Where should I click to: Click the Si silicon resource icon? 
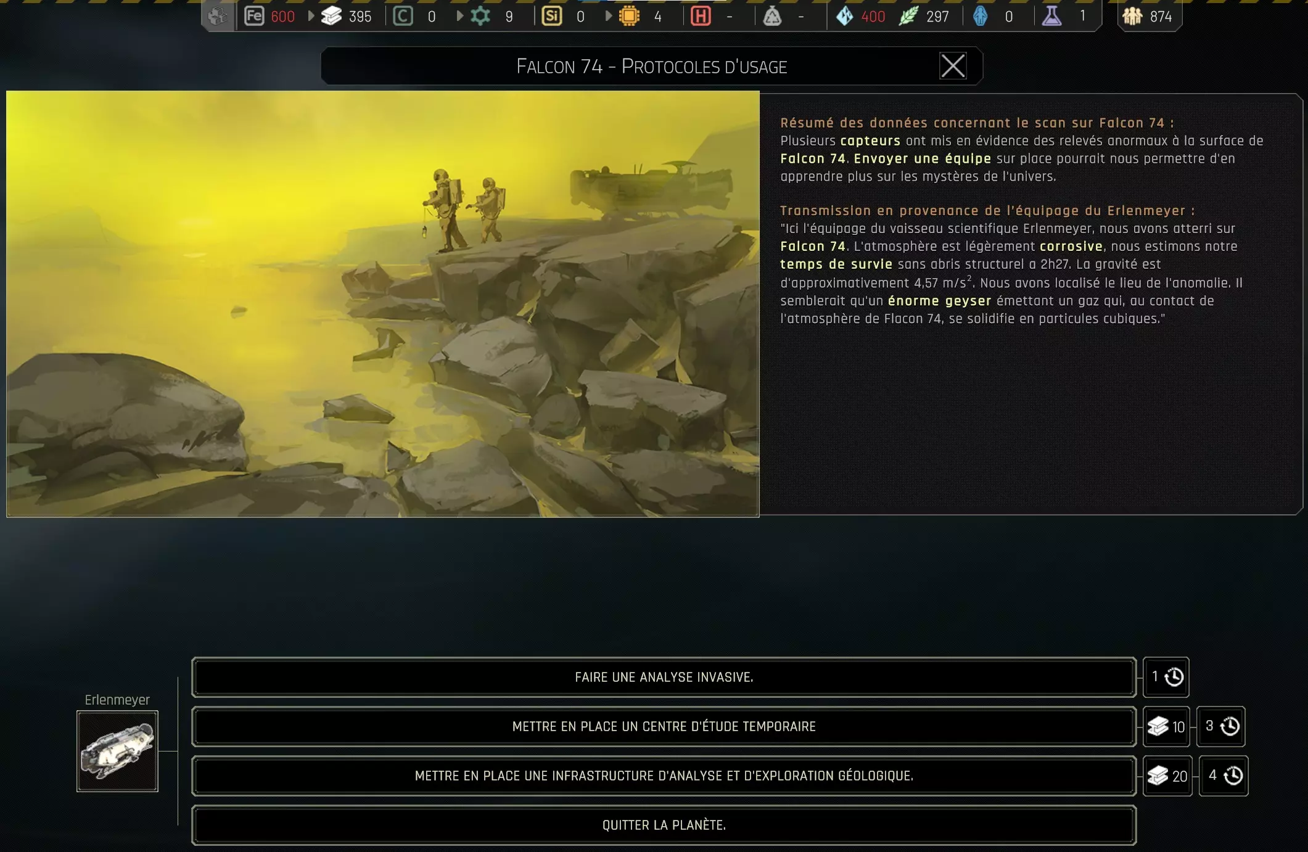point(551,16)
